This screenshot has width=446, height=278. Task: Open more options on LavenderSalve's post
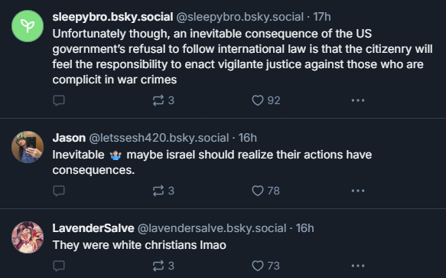pyautogui.click(x=358, y=266)
